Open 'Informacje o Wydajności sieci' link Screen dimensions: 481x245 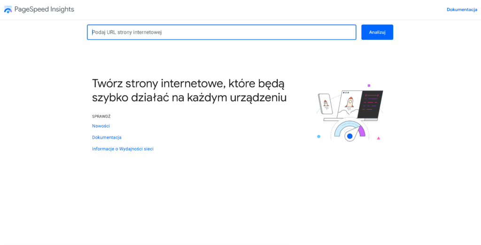tap(123, 149)
